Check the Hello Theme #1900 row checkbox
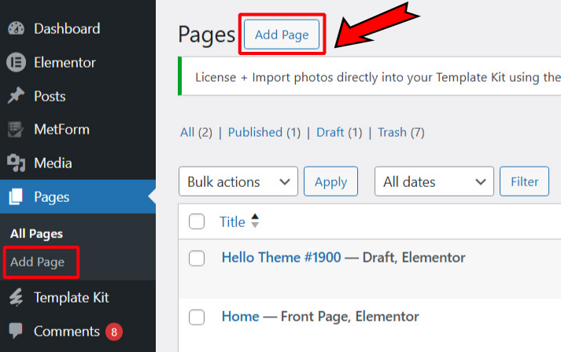The image size is (561, 352). [x=197, y=258]
